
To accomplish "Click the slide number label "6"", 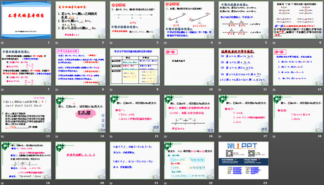I will point(320,43).
